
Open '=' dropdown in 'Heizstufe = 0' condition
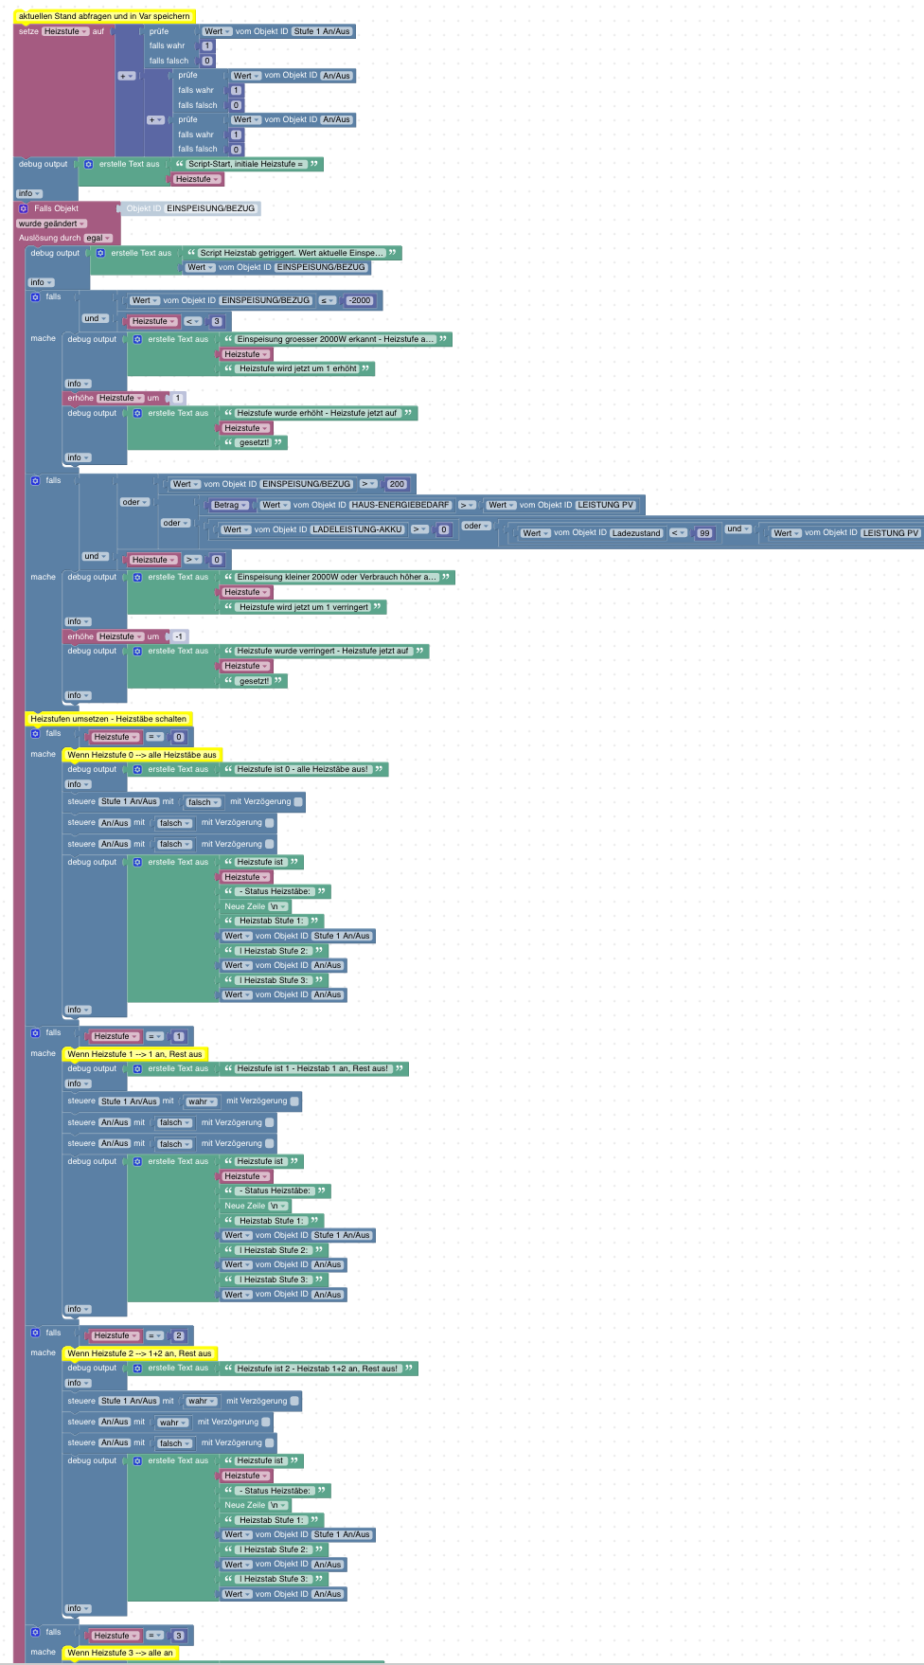155,737
